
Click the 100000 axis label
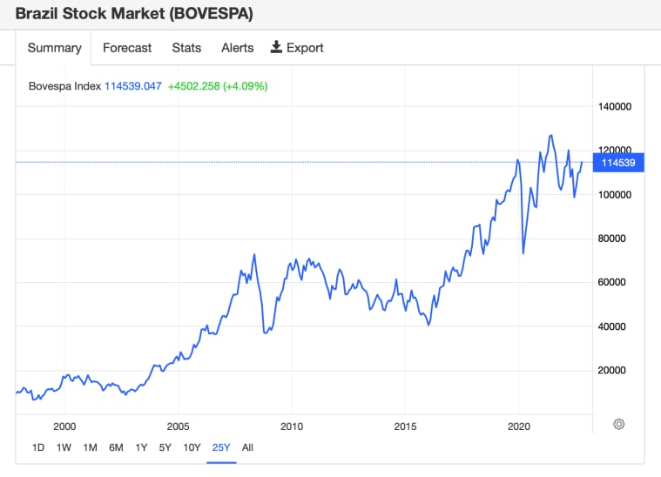(x=615, y=195)
